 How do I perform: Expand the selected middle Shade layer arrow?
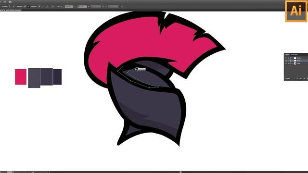292,61
